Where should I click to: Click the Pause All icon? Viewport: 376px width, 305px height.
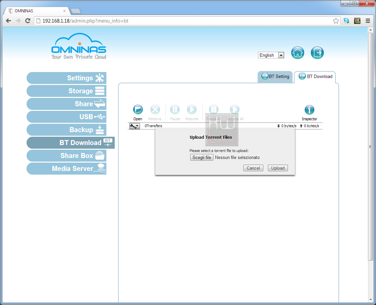[214, 110]
